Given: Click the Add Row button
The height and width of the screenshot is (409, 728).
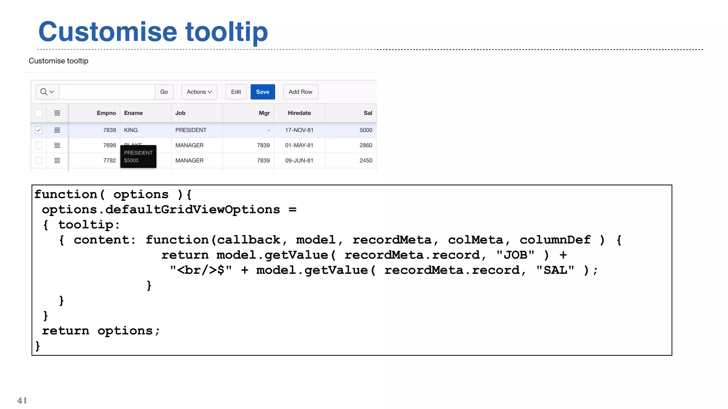Looking at the screenshot, I should pos(300,92).
